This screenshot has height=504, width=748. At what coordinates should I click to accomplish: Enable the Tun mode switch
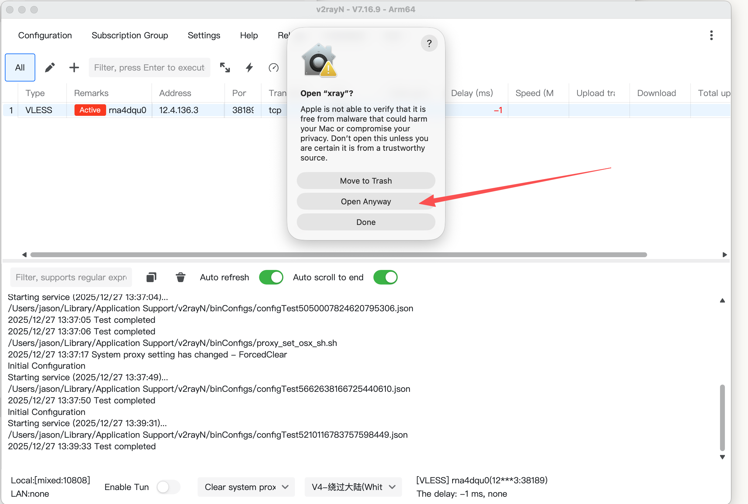point(169,487)
